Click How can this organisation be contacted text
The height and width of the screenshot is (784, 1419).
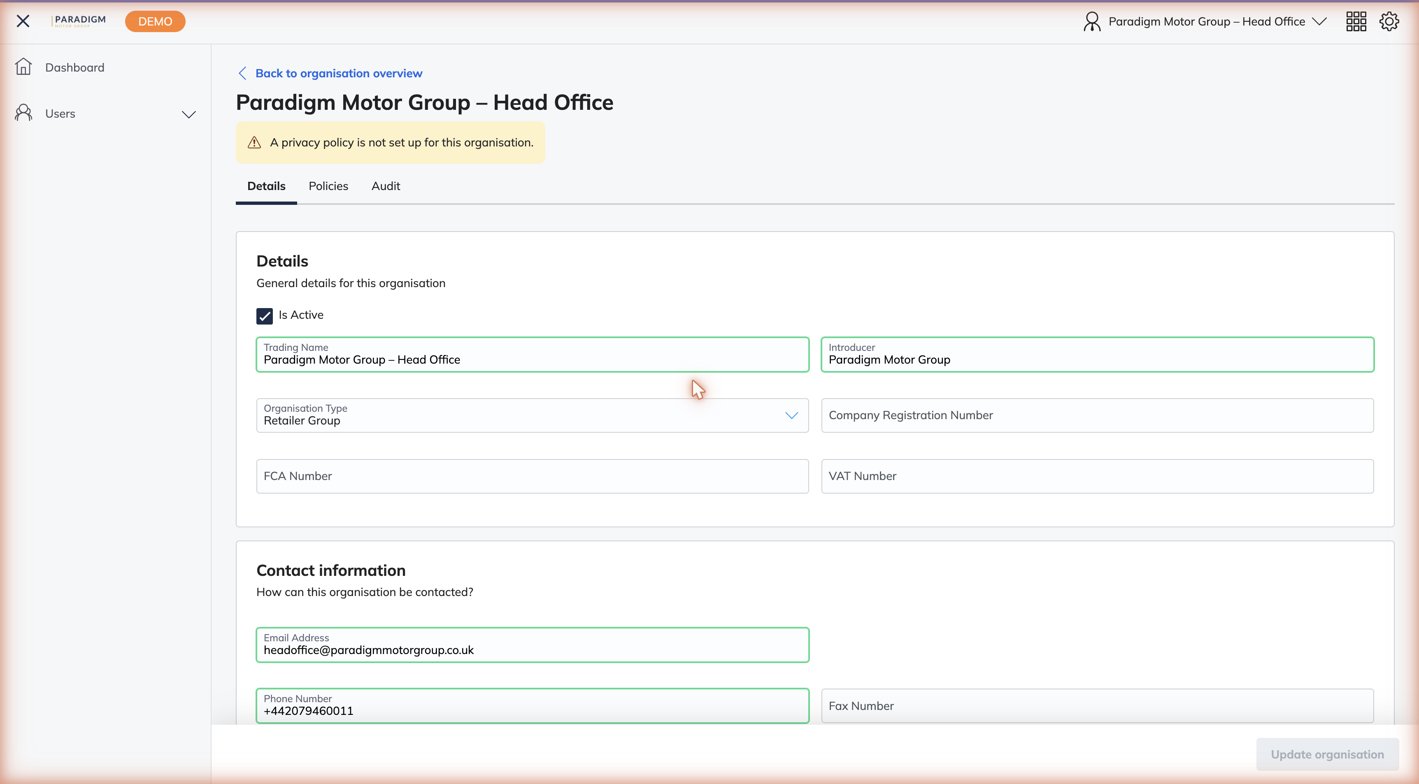point(365,592)
